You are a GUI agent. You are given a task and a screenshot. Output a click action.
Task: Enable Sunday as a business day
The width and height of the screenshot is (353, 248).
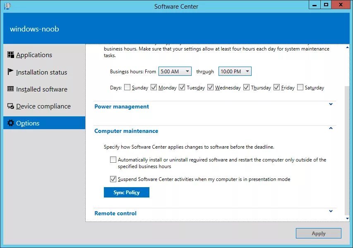pyautogui.click(x=127, y=87)
